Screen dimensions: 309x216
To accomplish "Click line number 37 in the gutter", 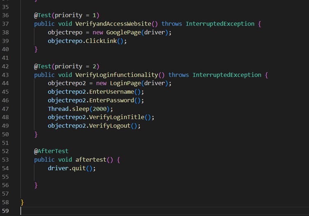I will click(x=5, y=24).
